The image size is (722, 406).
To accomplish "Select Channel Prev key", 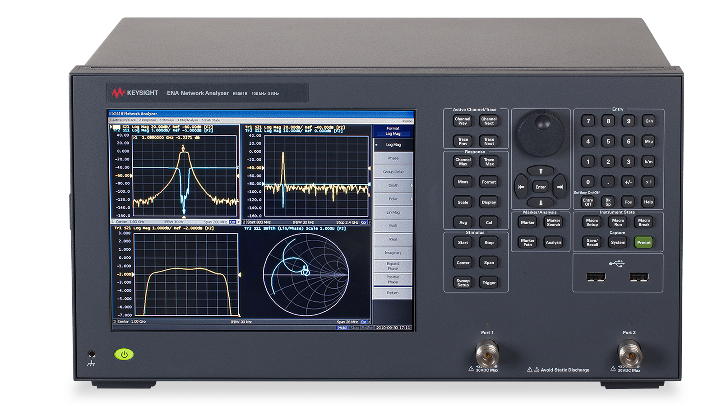I will [x=463, y=121].
